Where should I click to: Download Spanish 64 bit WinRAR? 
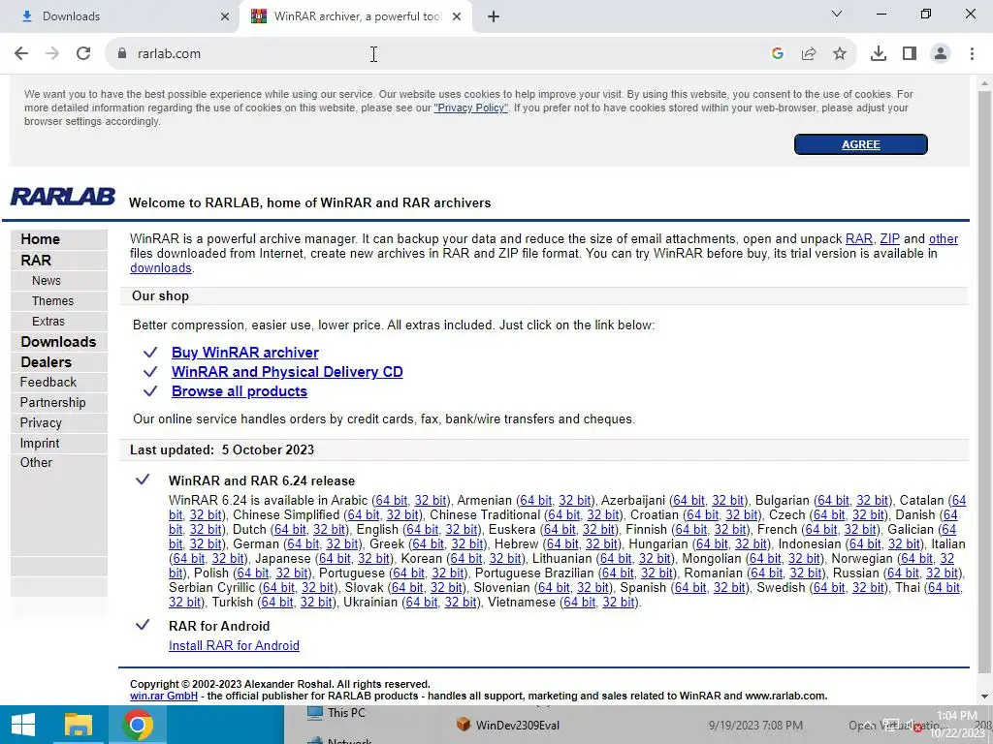coord(690,588)
